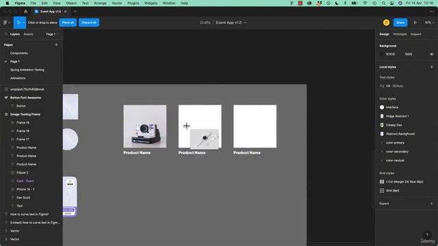Select the Interface color style swatch
The width and height of the screenshot is (438, 246).
pos(382,107)
